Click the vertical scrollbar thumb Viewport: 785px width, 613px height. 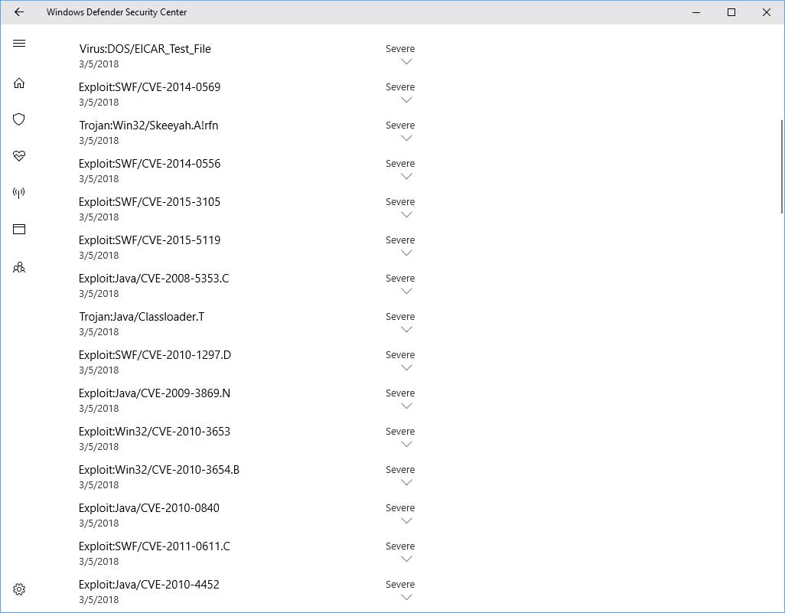(782, 167)
